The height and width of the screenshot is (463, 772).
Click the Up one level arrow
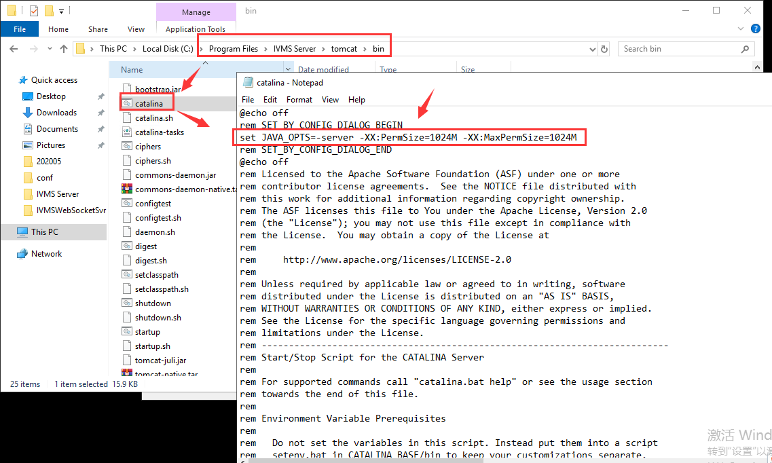64,49
